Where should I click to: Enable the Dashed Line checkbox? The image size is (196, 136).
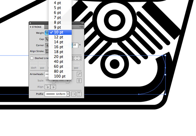click(x=32, y=58)
